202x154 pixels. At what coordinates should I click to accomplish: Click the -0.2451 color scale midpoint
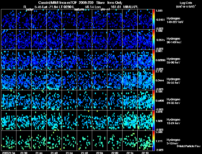coord(160,20)
